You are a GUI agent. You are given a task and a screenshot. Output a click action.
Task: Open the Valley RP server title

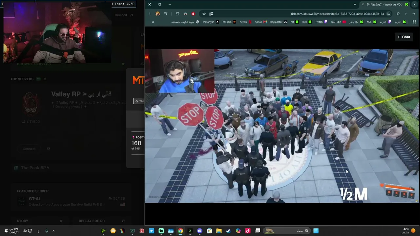[81, 94]
